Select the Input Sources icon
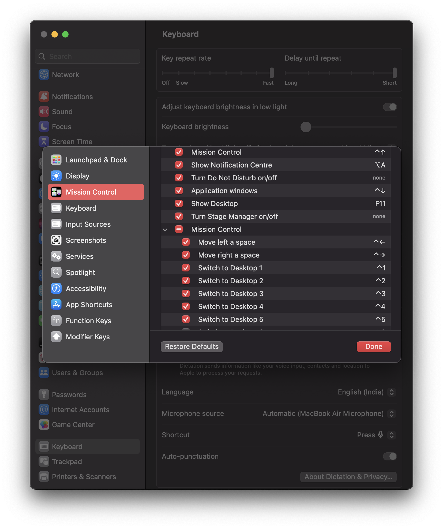 tap(56, 224)
